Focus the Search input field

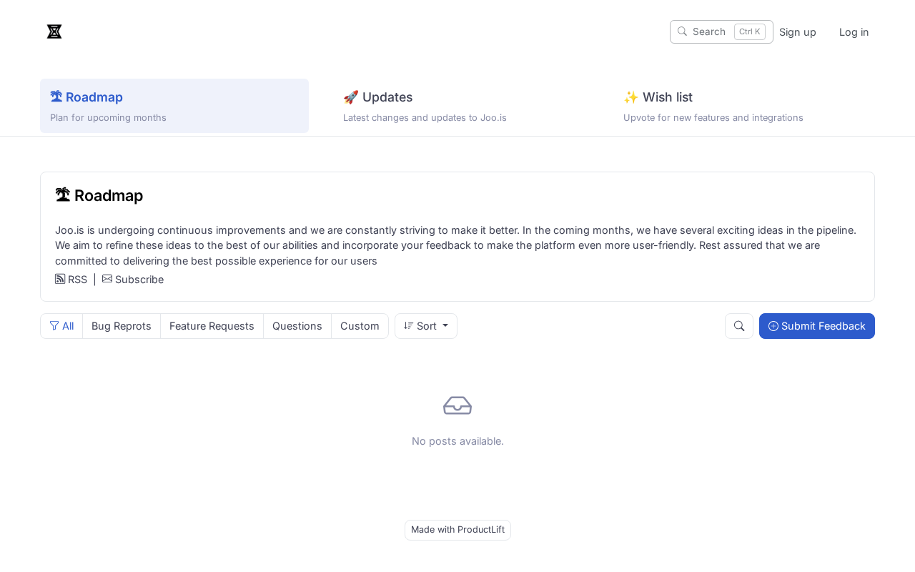[721, 31]
